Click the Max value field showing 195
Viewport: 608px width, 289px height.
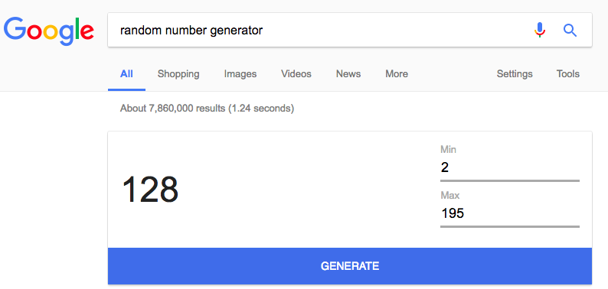point(510,213)
